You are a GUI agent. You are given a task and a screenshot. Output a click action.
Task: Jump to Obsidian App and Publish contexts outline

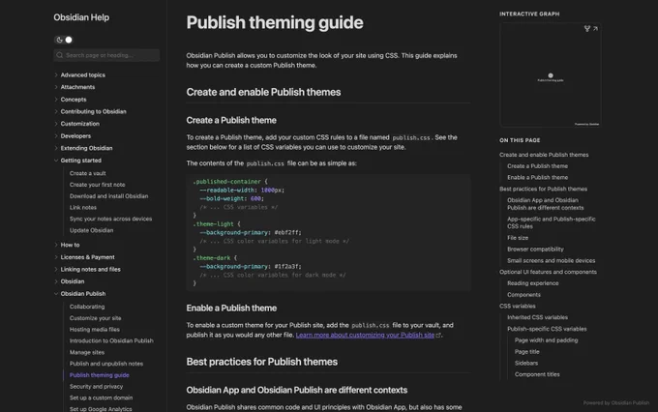point(545,204)
